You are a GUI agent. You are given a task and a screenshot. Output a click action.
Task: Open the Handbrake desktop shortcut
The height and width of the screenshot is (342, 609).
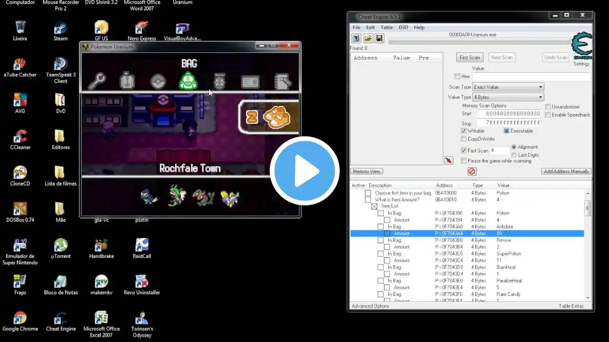(101, 248)
